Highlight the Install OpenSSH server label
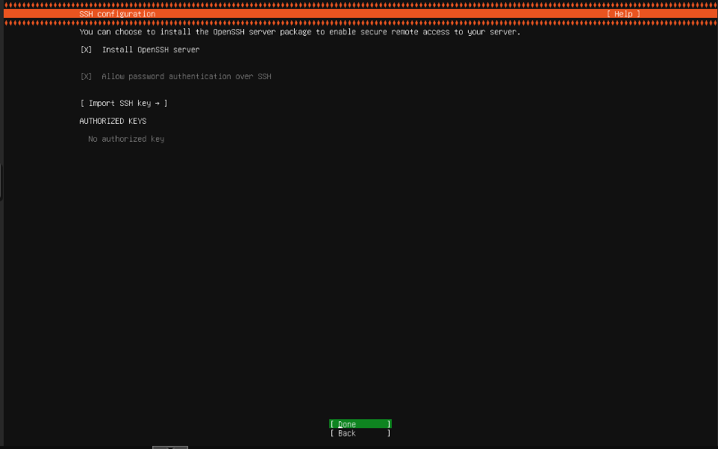 (x=149, y=49)
